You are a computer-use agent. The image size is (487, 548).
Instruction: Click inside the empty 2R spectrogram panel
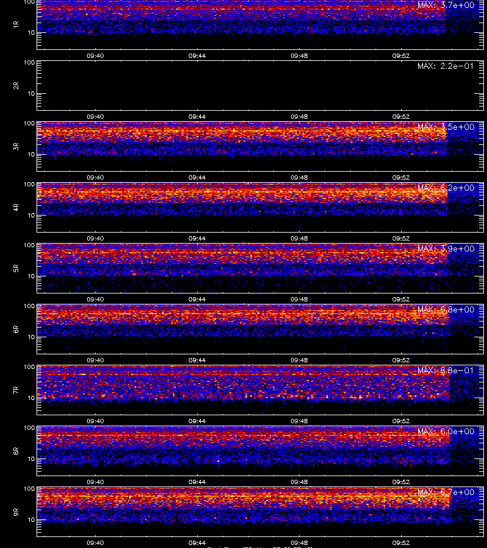click(x=260, y=86)
